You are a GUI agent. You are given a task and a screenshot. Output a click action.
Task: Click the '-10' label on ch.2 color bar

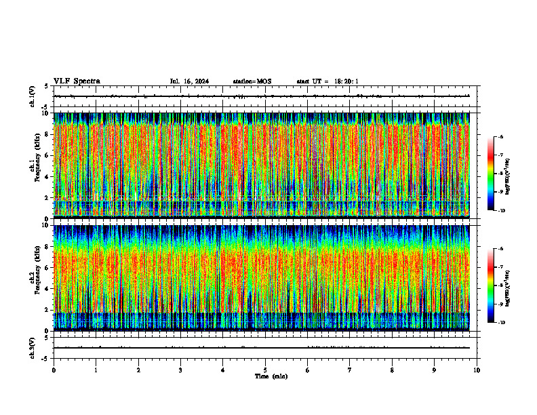pyautogui.click(x=501, y=323)
